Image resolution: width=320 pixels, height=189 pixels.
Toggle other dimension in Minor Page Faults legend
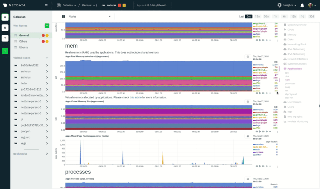click(x=259, y=155)
